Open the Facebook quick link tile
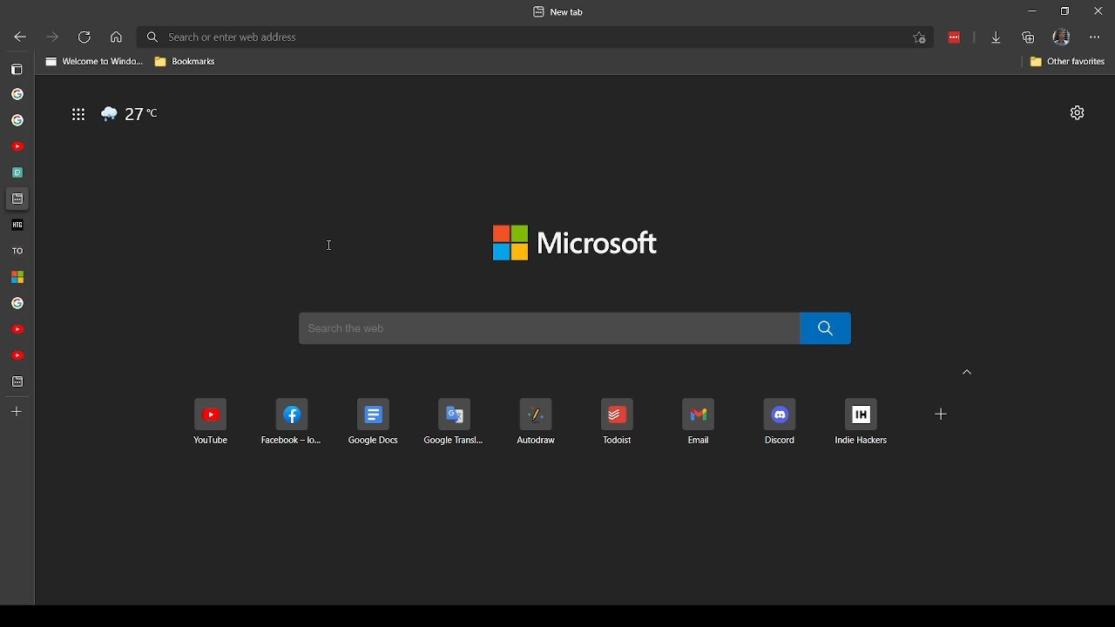The image size is (1115, 627). [292, 422]
